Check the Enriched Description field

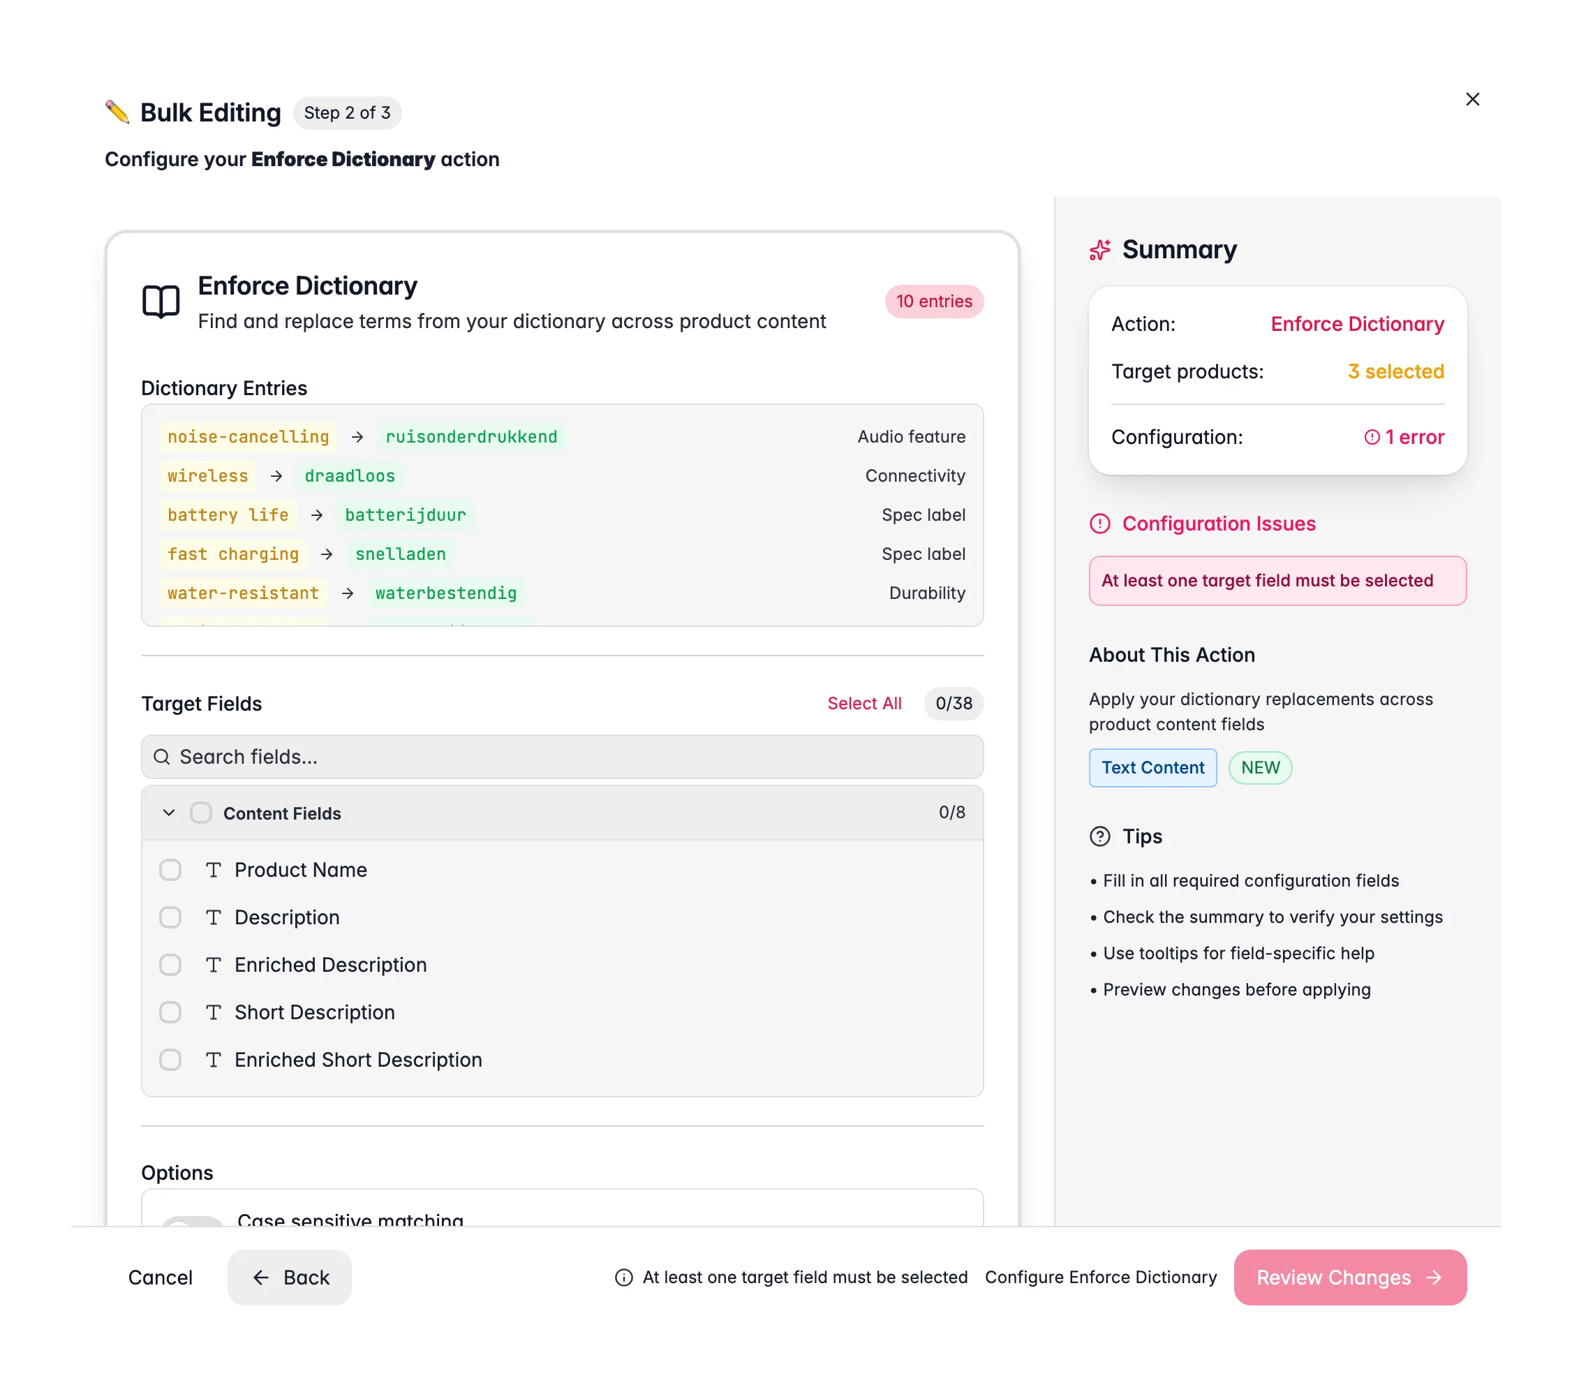click(x=170, y=965)
